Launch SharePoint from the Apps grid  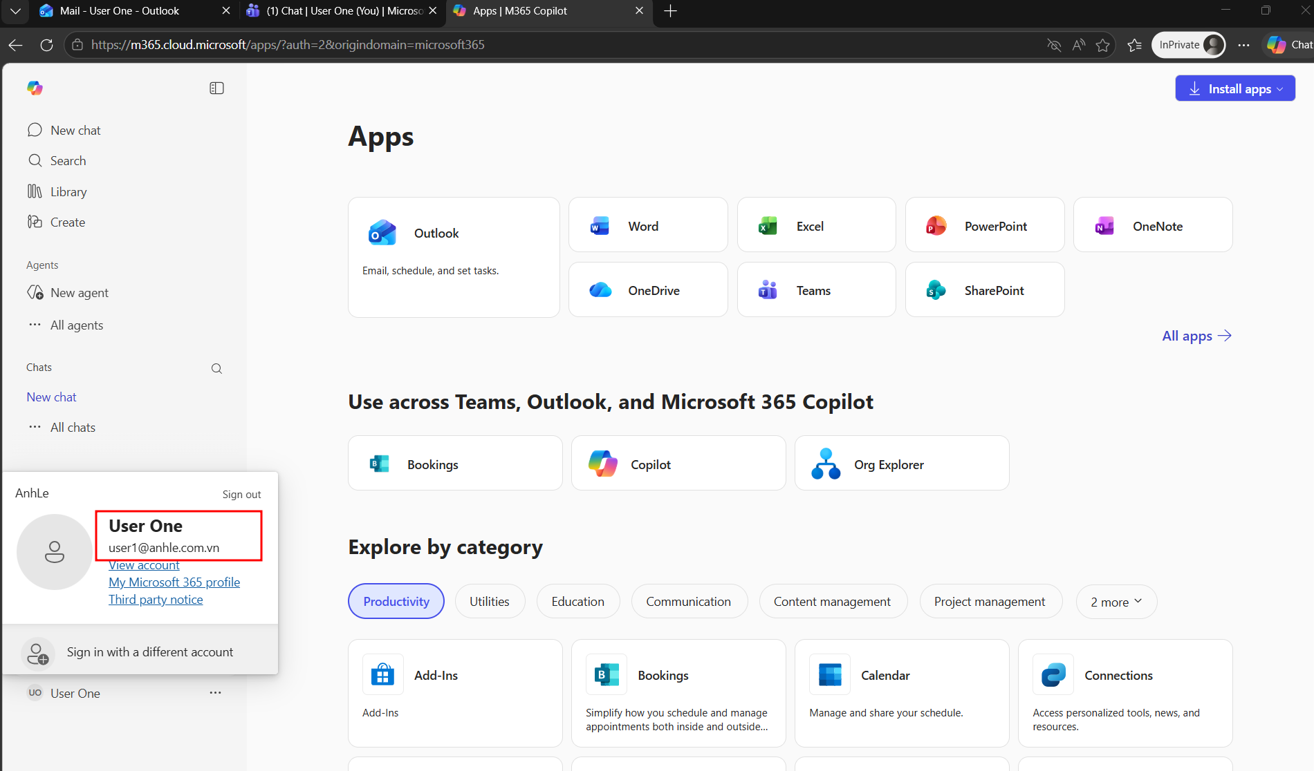pyautogui.click(x=985, y=289)
